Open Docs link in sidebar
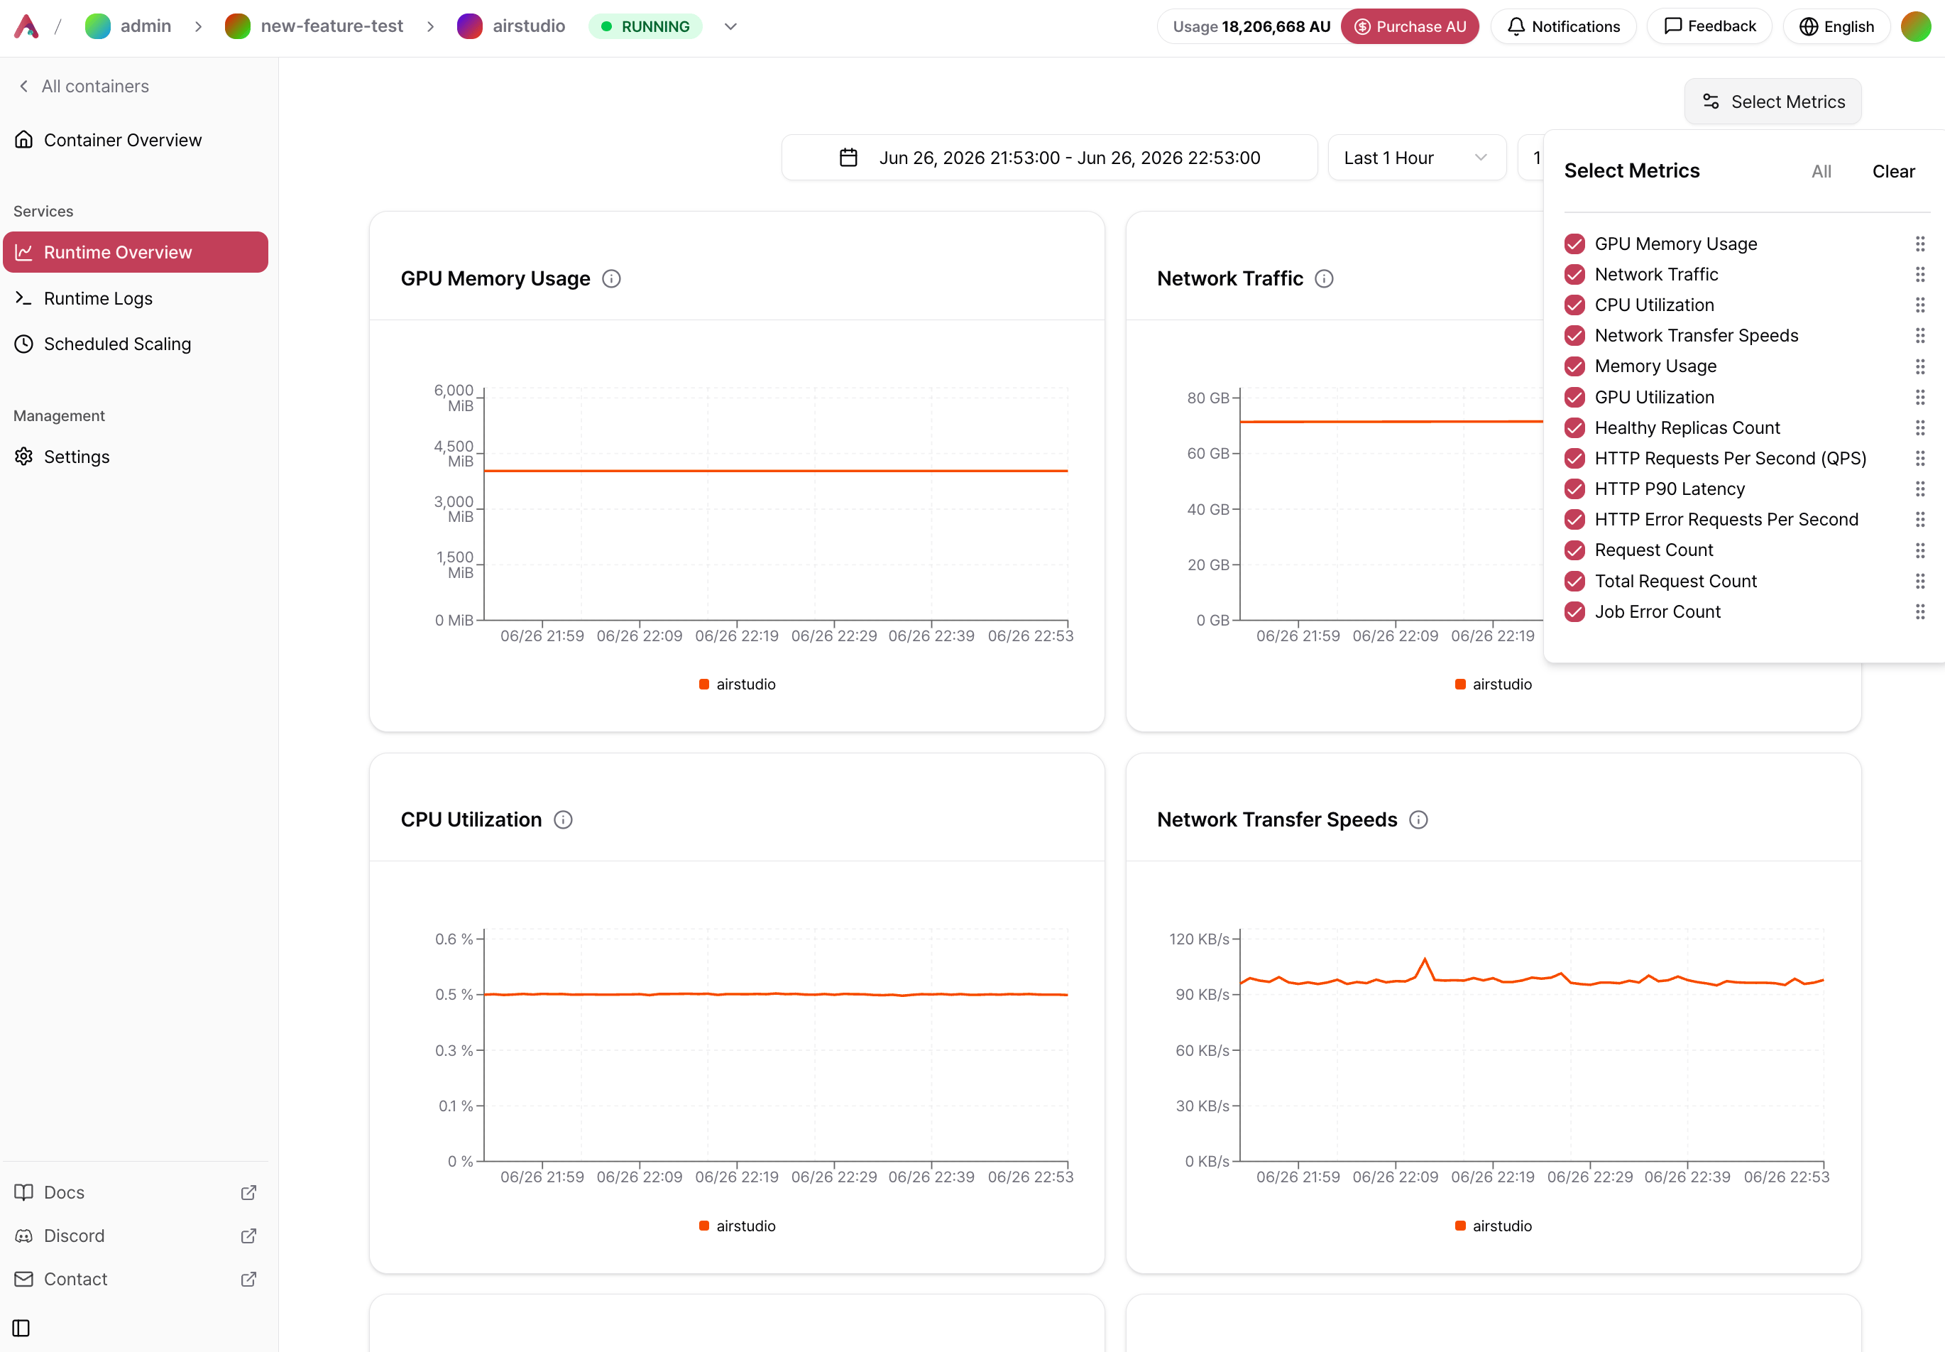Screen dimensions: 1945x1352 [136, 1192]
